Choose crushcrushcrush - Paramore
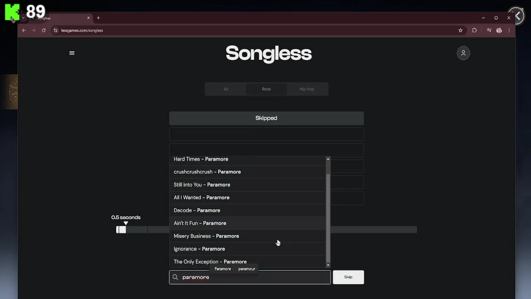The image size is (531, 299). 247,172
